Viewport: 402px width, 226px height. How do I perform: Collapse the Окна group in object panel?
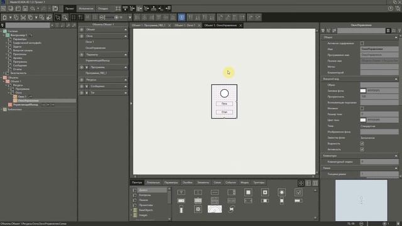coord(126,36)
